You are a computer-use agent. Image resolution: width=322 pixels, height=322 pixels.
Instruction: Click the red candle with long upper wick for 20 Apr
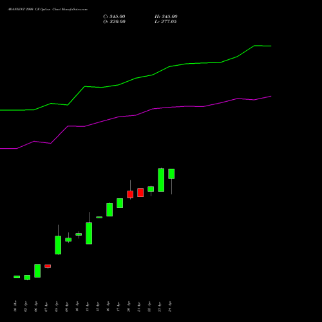coord(130,194)
